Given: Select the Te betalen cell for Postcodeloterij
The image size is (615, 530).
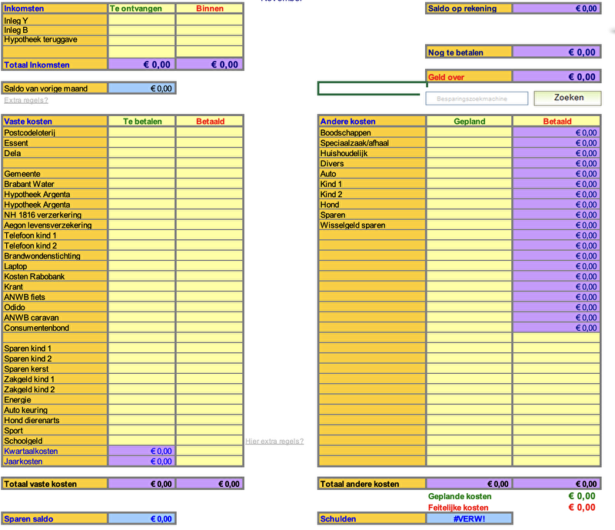Looking at the screenshot, I should pos(141,133).
